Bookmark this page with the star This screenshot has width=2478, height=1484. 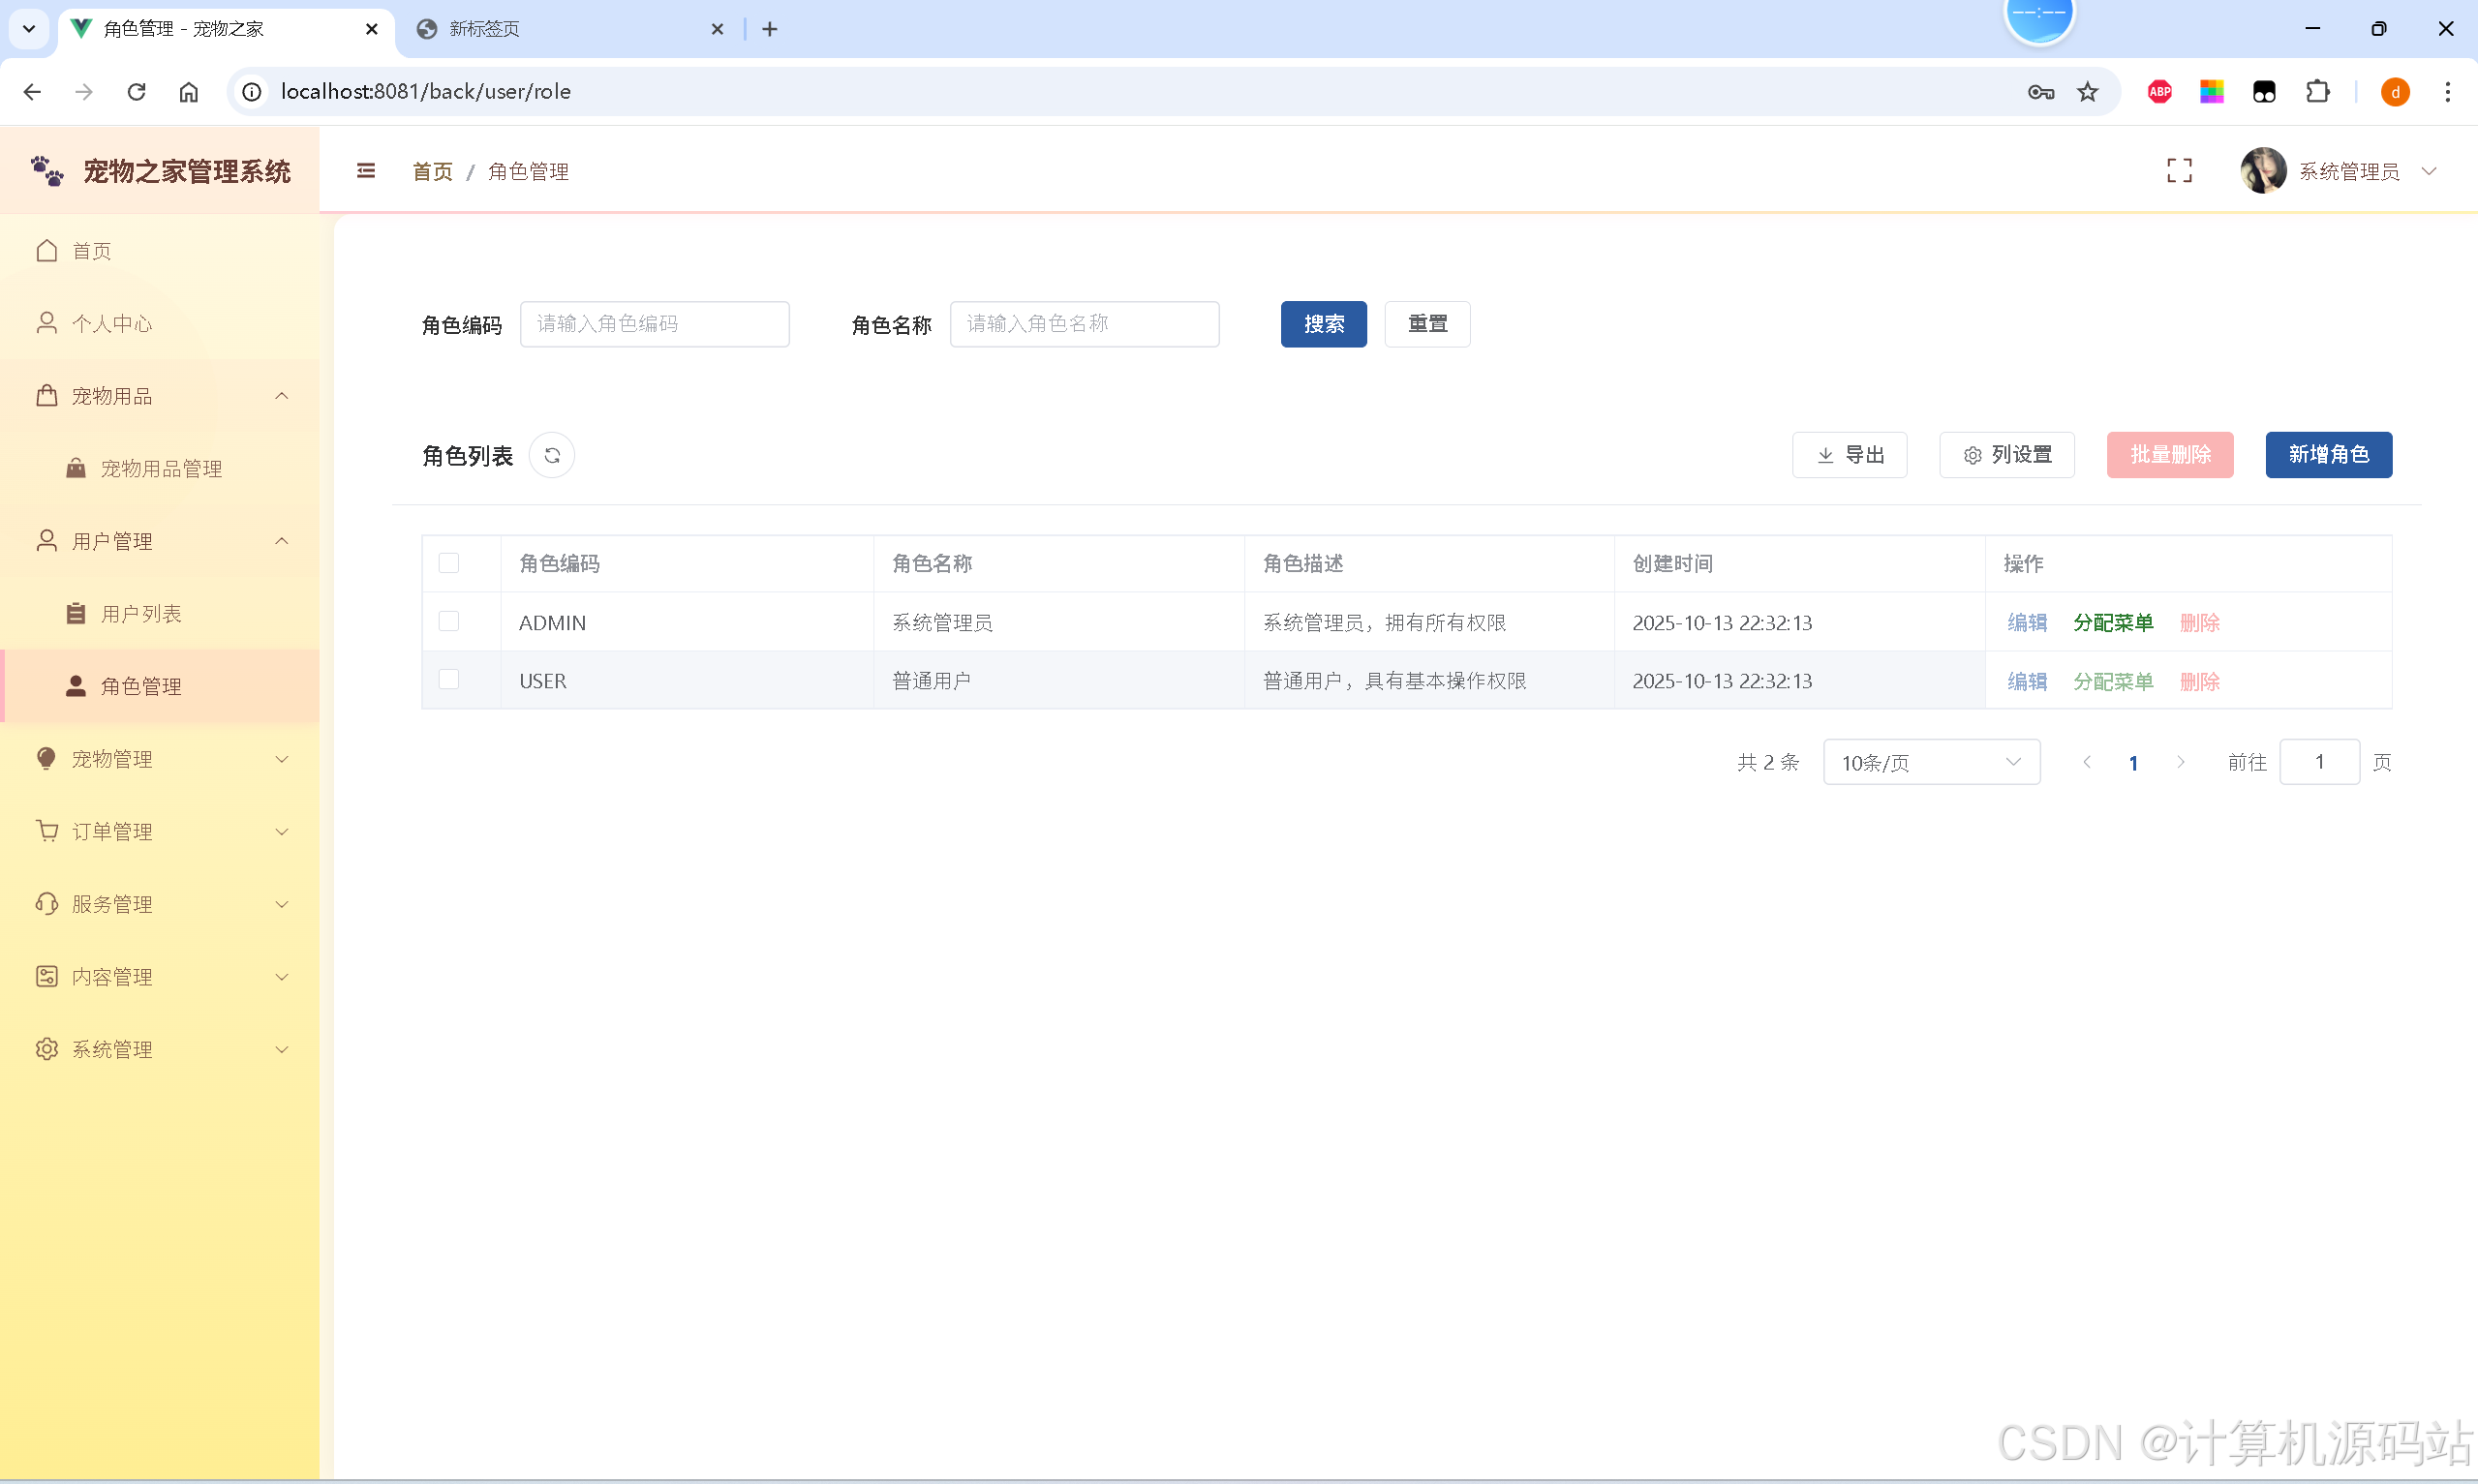(x=2088, y=92)
